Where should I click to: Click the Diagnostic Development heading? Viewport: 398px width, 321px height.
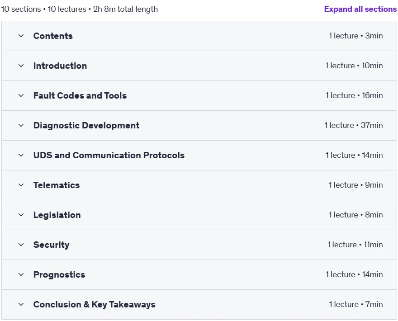(x=86, y=125)
